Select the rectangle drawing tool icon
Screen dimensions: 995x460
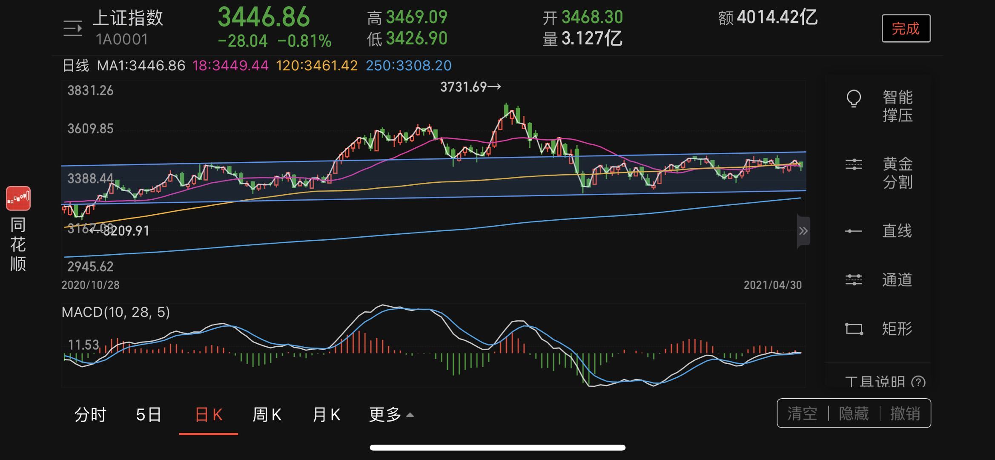click(854, 329)
